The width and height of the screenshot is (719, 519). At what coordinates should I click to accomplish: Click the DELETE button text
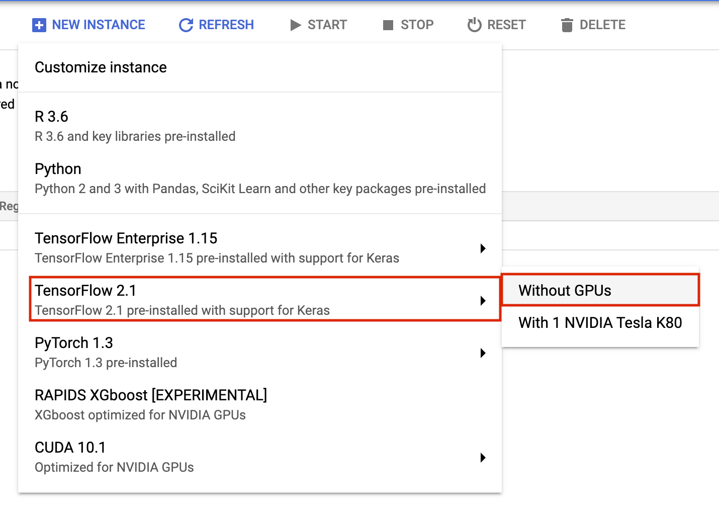pos(603,25)
